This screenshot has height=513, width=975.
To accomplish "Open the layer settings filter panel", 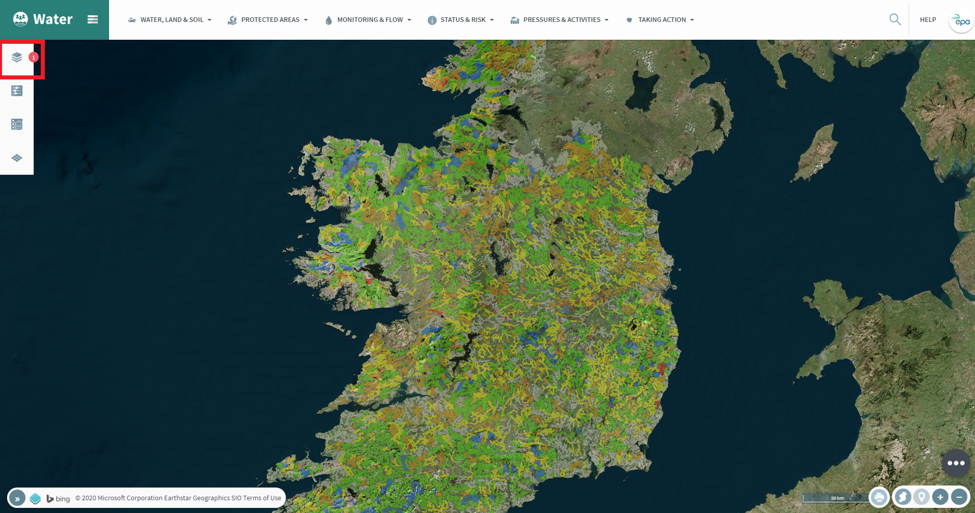I will (17, 90).
